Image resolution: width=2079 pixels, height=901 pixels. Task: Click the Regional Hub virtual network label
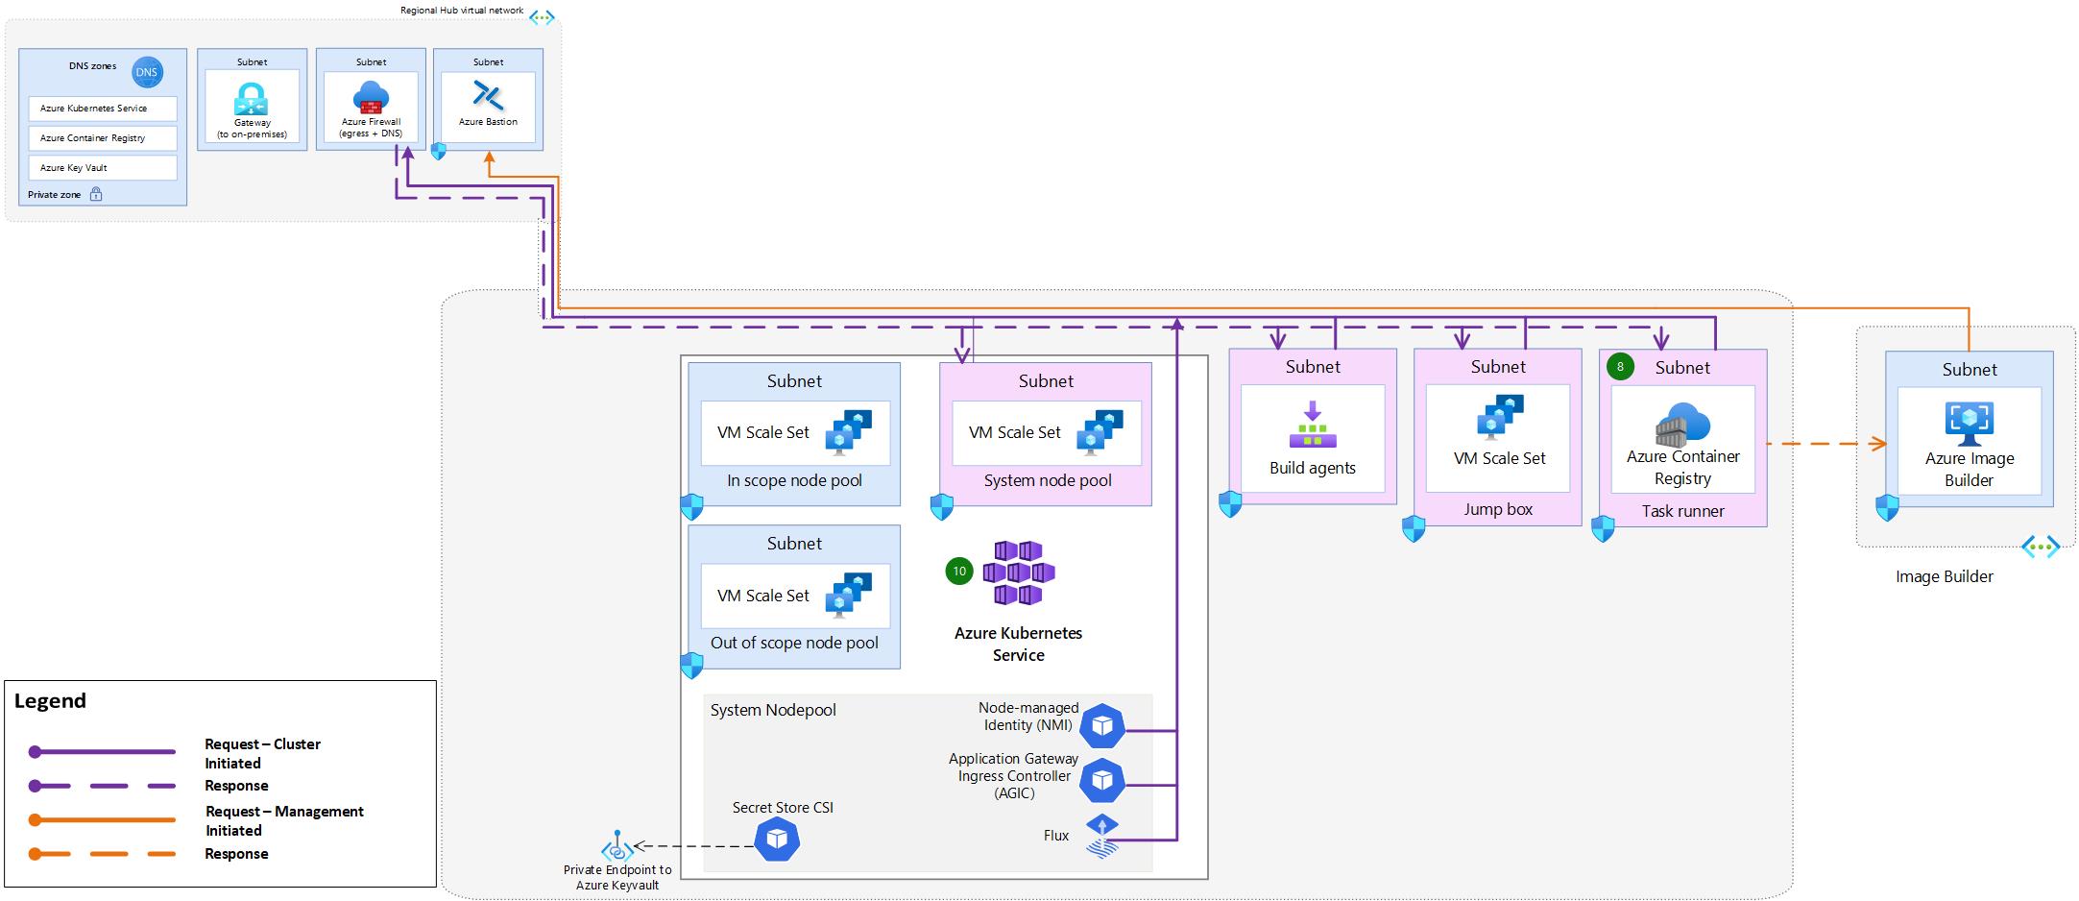(462, 11)
